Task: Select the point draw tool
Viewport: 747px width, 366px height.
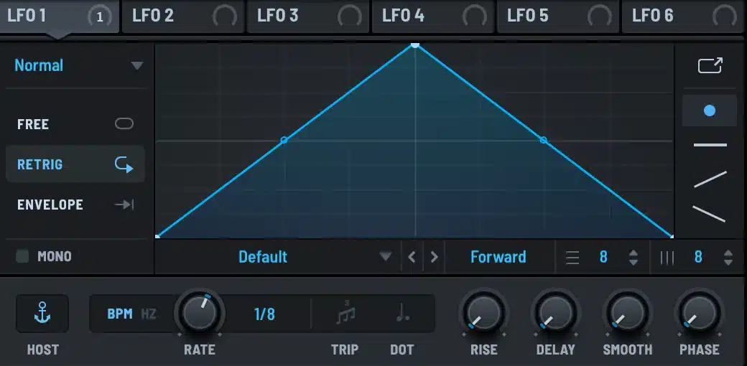Action: (710, 111)
